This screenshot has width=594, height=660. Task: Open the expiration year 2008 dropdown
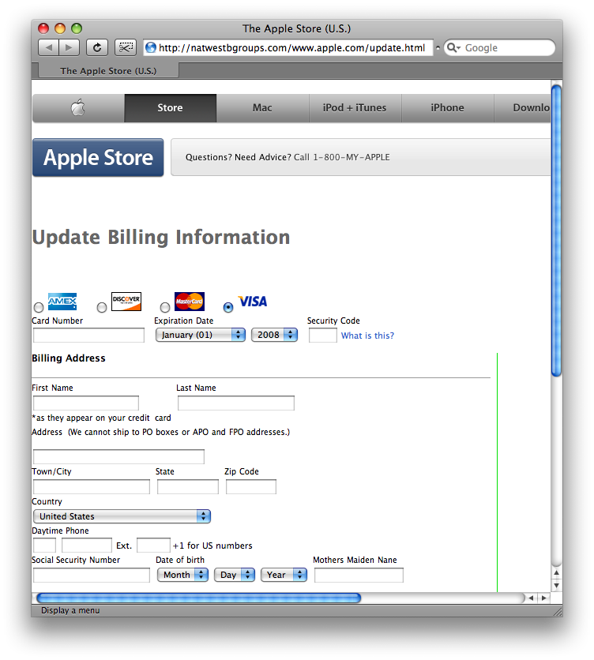pos(274,335)
